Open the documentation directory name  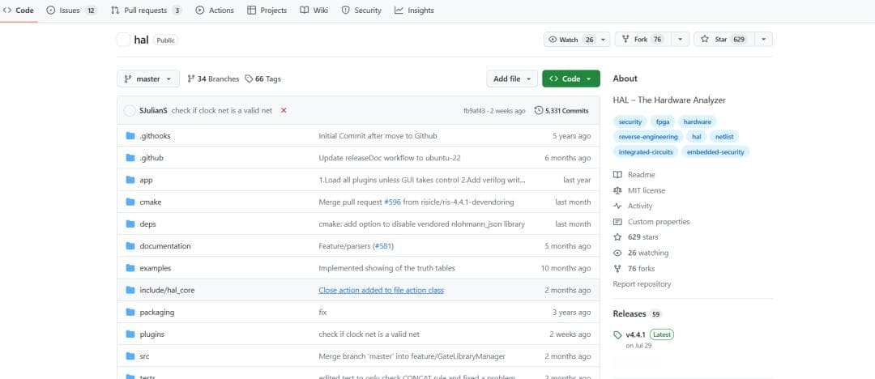[x=165, y=246]
